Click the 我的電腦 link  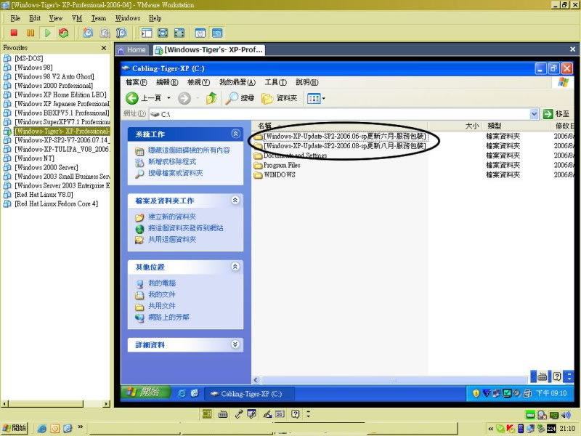(162, 283)
